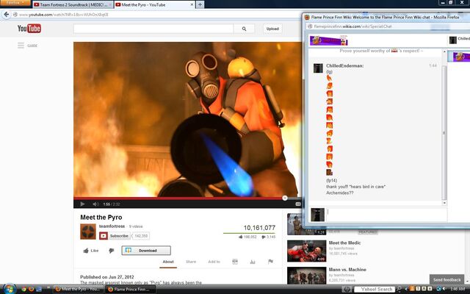Click the taskbar clock showing 1:46 AM
Viewport: 470px width, 294px height.
(x=458, y=289)
